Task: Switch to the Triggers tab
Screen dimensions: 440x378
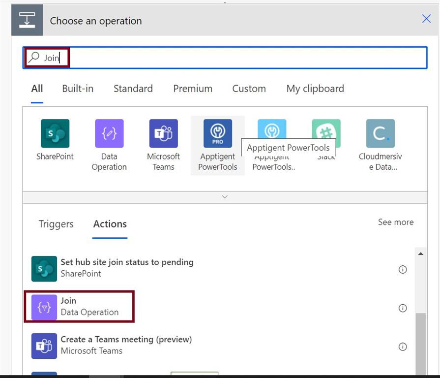Action: point(56,224)
